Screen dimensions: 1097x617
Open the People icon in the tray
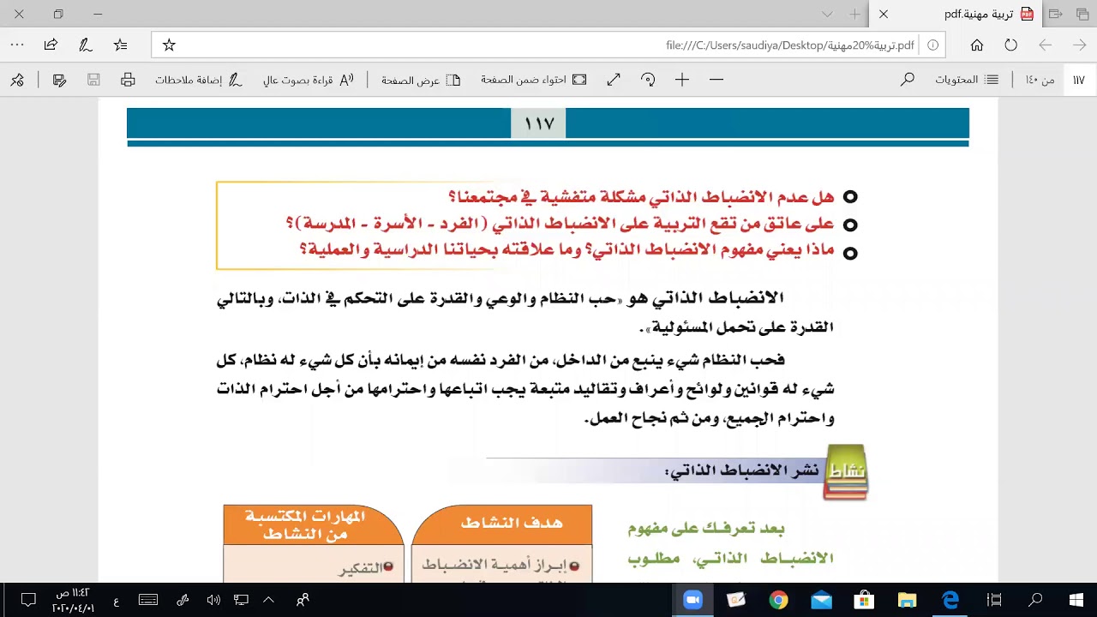coord(302,600)
